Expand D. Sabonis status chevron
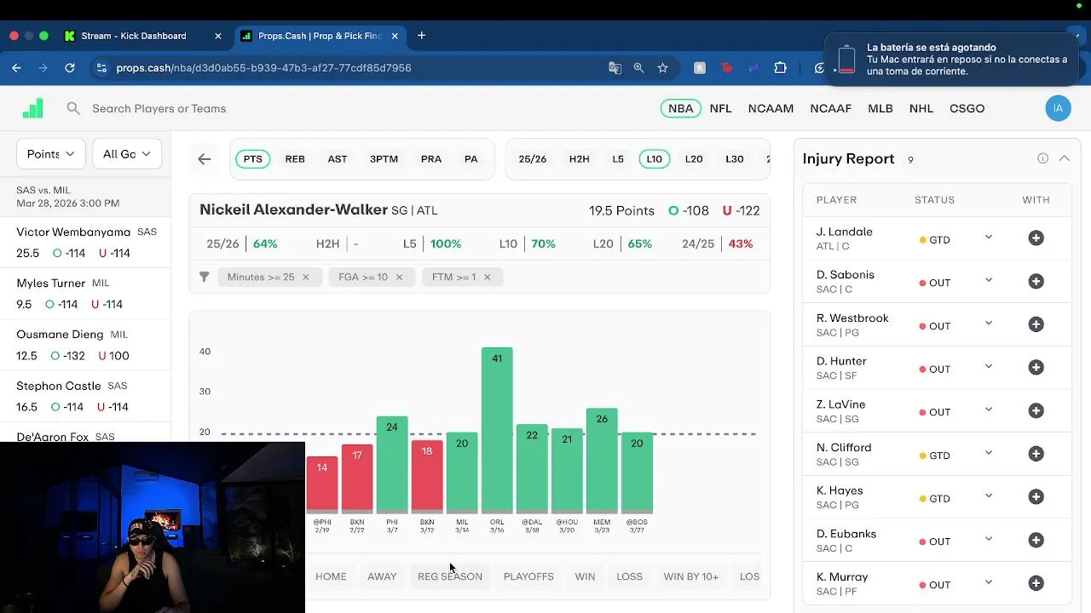 click(989, 280)
